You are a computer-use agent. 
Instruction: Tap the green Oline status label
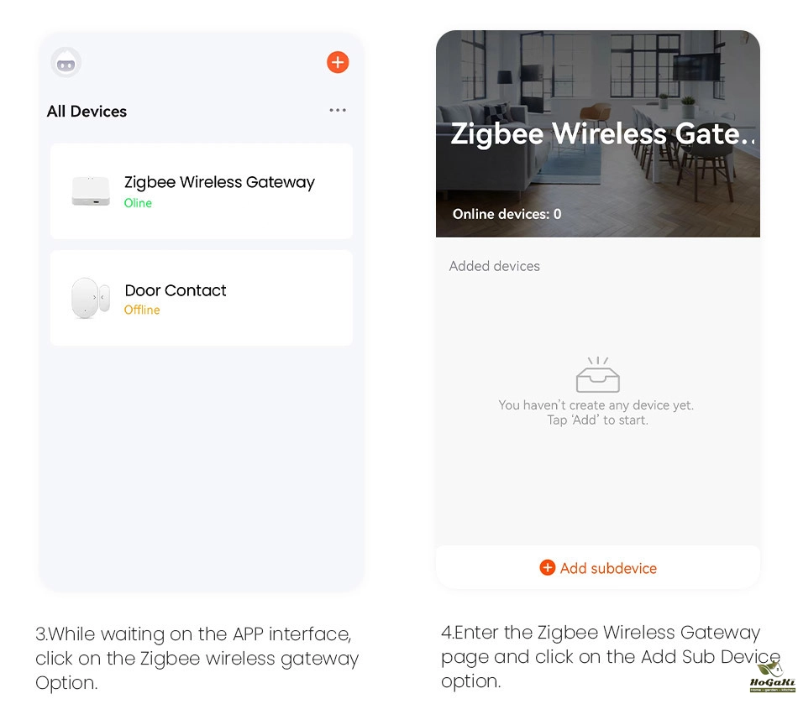tap(138, 203)
